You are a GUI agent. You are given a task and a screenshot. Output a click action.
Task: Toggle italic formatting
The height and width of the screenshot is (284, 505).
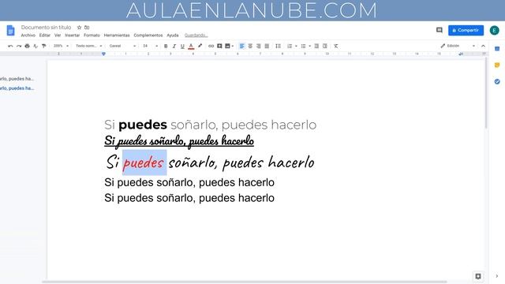point(174,46)
